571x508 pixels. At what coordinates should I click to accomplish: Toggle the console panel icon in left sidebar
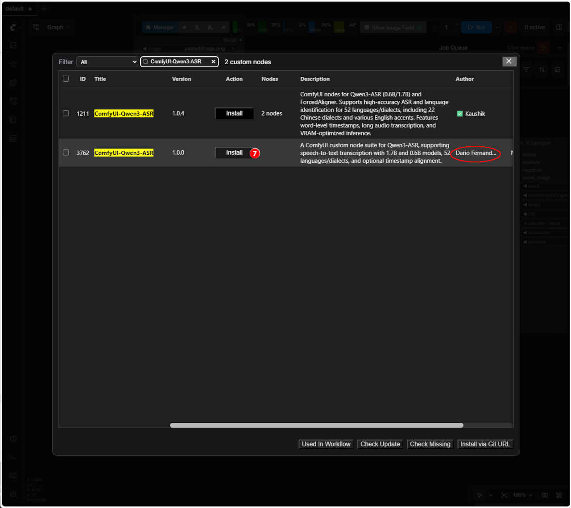(13, 458)
